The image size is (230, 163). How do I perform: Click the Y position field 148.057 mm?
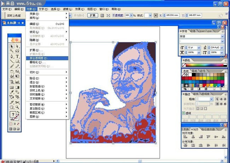pos(195,15)
